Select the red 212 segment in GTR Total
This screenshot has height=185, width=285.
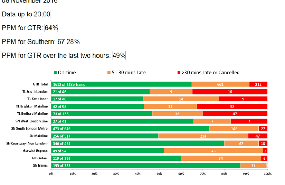258,84
